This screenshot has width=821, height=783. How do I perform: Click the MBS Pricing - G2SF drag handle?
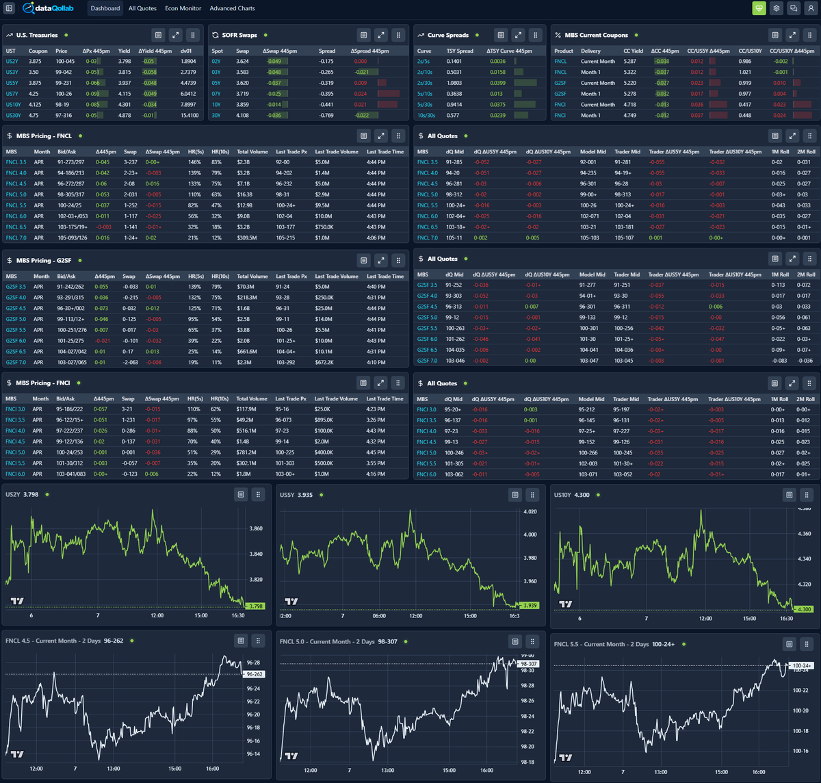tap(399, 260)
